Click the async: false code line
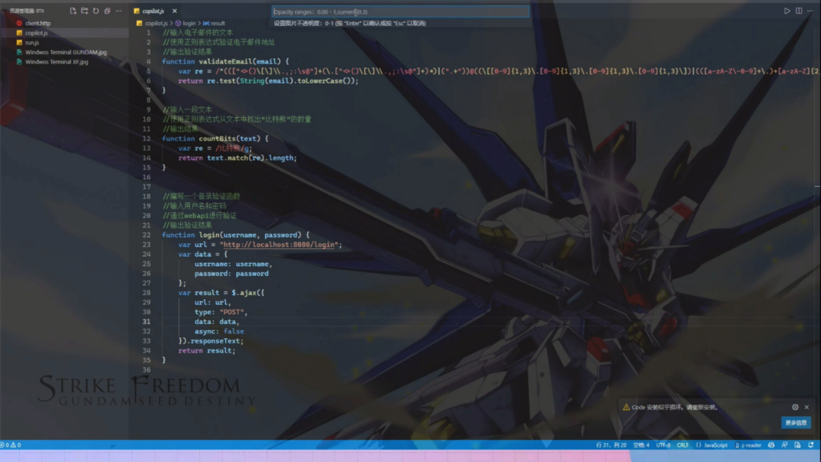Image resolution: width=821 pixels, height=462 pixels. pyautogui.click(x=219, y=331)
